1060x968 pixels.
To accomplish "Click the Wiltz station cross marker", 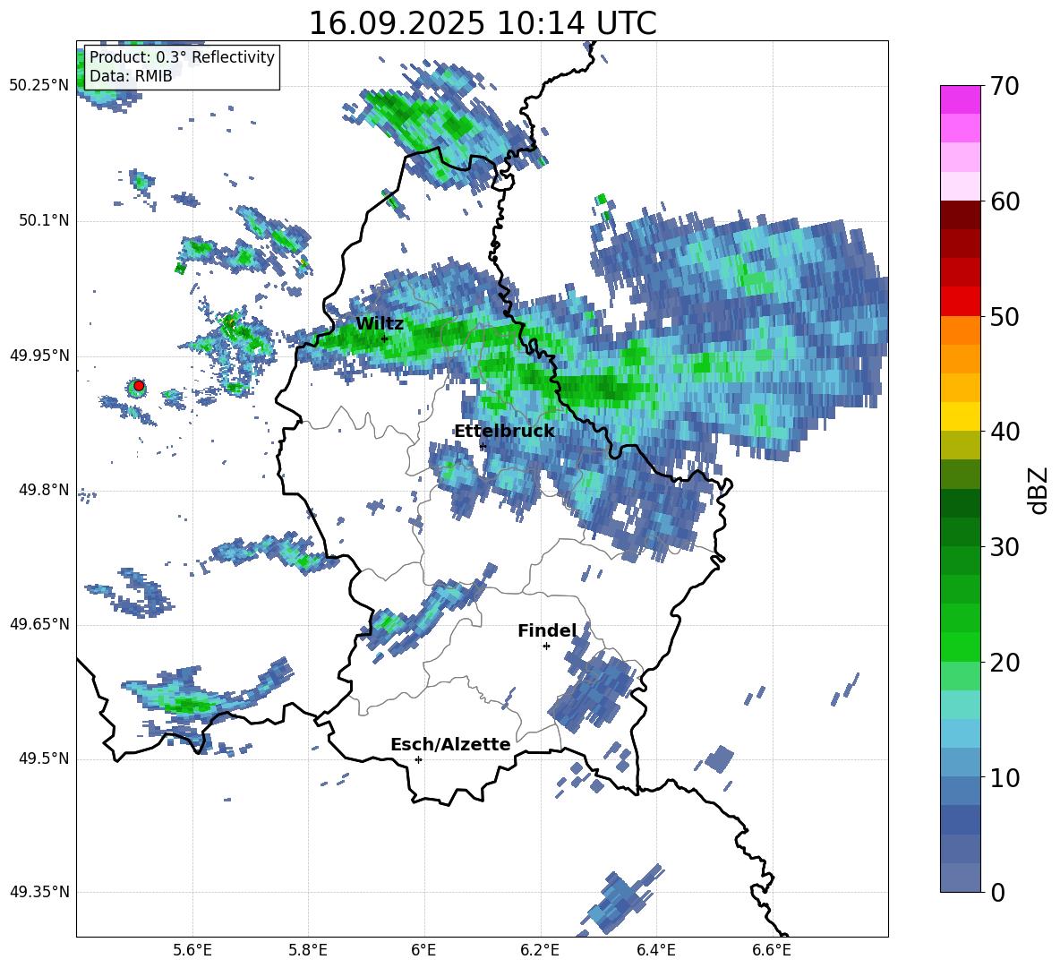I will [384, 338].
